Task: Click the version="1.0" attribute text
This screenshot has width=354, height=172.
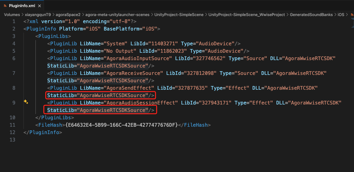Action: pos(61,22)
